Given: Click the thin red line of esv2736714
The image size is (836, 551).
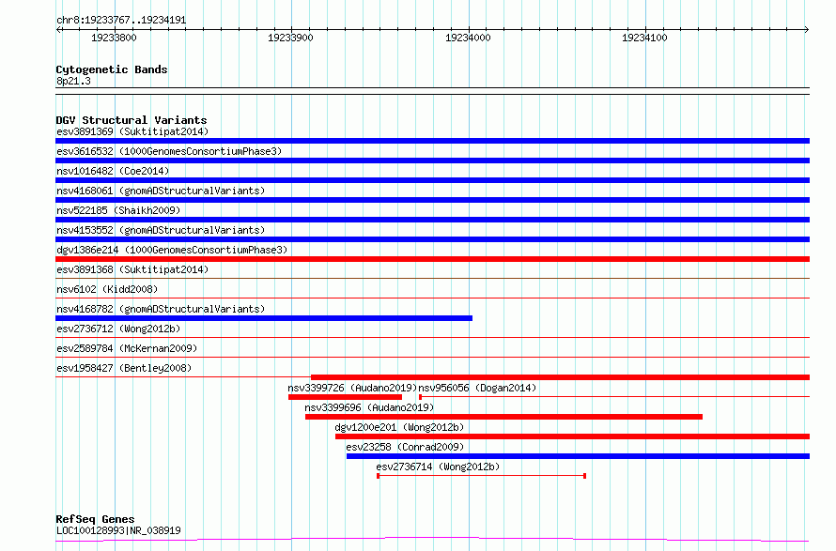Looking at the screenshot, I should click(x=482, y=475).
